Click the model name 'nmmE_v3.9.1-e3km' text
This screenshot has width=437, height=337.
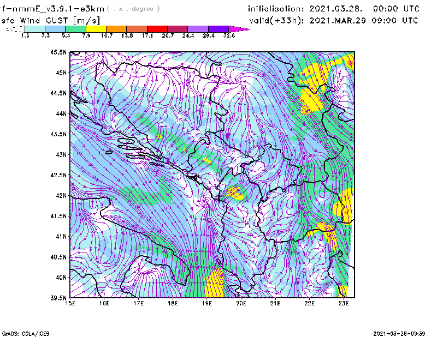tap(58, 9)
